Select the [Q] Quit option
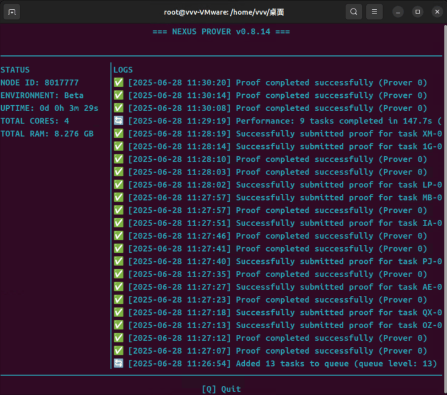Screen dimensions: 447x395 point(221,389)
